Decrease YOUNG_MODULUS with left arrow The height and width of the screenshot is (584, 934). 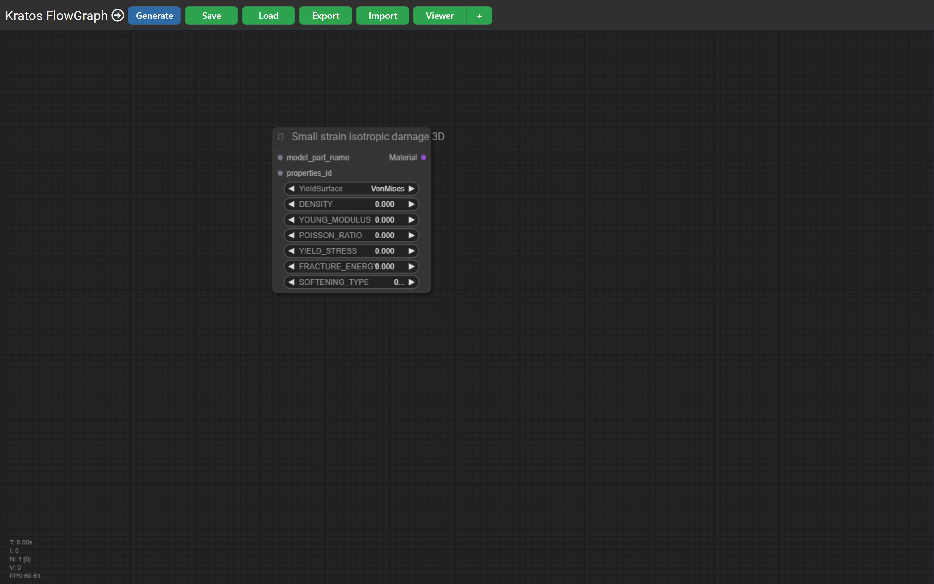292,220
